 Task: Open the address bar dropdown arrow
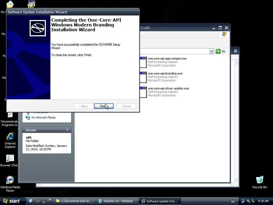click(211, 51)
